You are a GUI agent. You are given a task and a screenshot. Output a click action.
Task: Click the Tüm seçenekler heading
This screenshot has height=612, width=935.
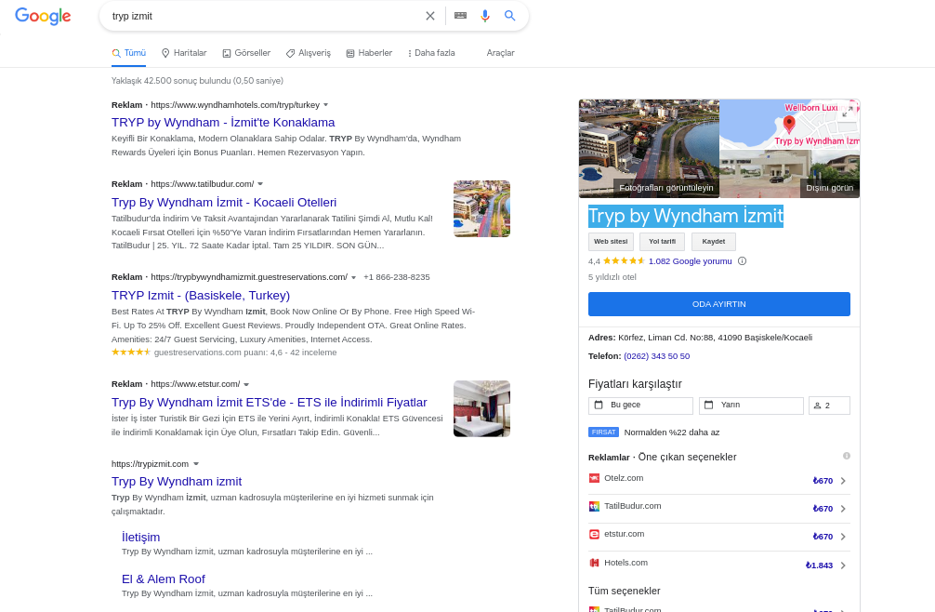pos(625,592)
